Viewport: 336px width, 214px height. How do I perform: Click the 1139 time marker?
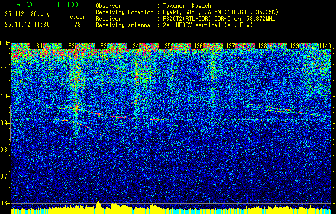pos(293,46)
